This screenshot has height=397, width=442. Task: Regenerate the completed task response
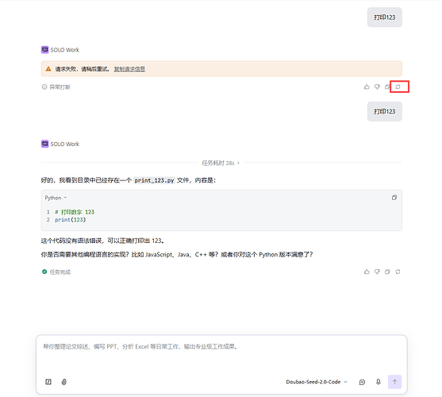(398, 272)
